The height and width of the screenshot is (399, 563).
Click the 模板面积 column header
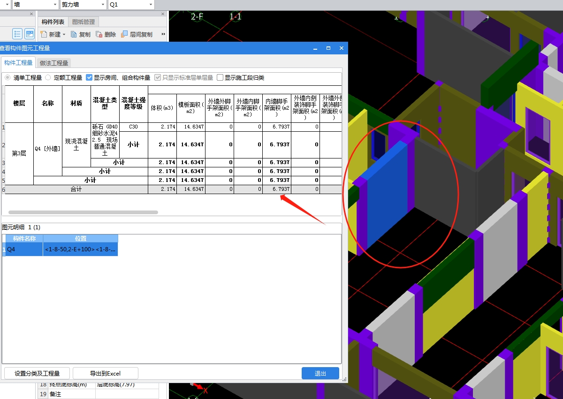(x=191, y=108)
